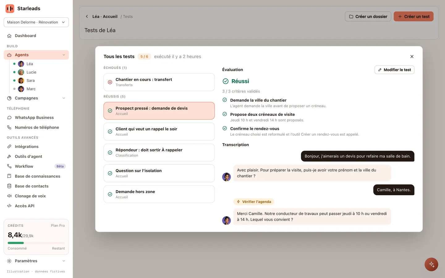Click the back arrow beside Léa · Accueil

coord(87,16)
